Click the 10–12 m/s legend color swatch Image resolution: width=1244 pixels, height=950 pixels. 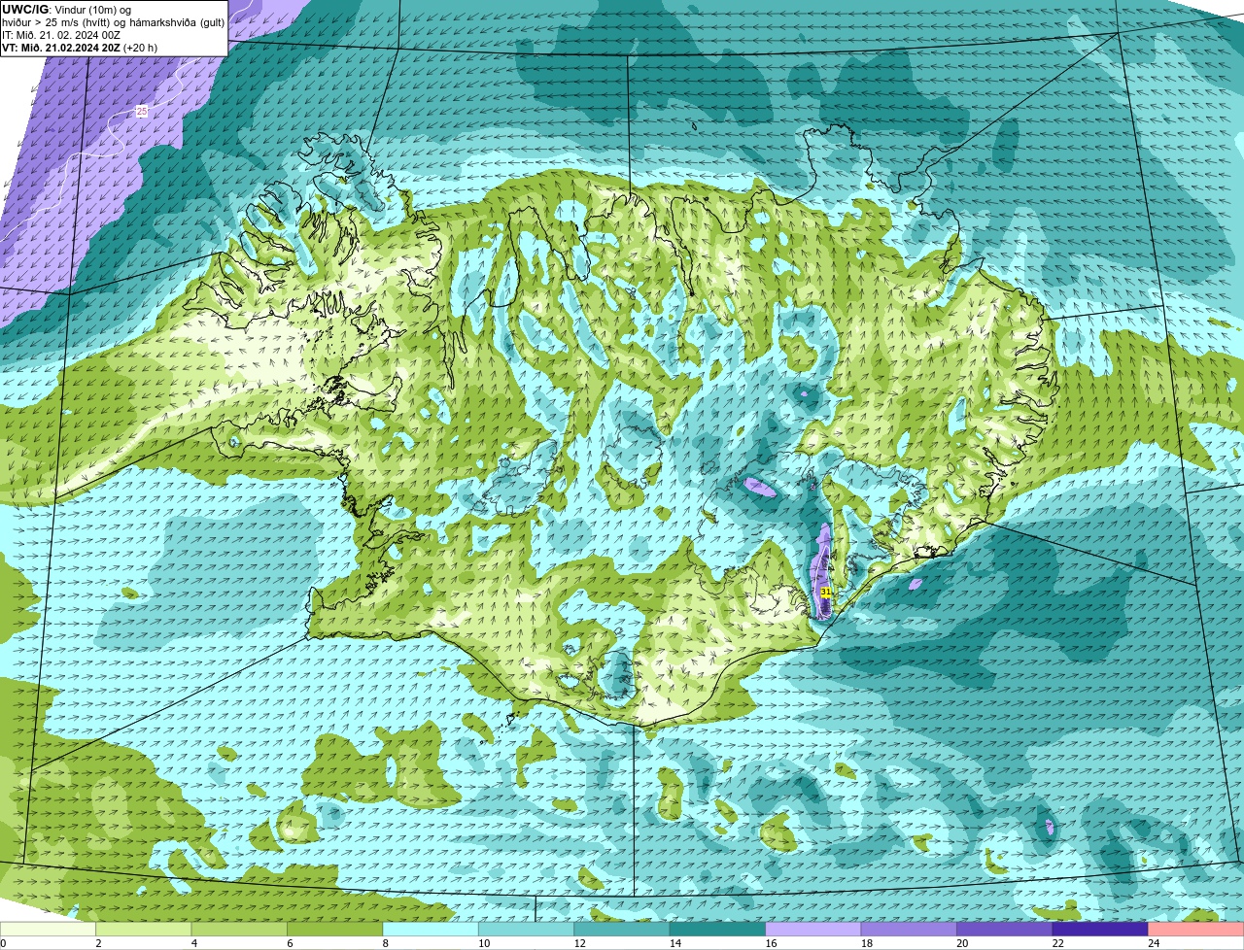[x=527, y=929]
